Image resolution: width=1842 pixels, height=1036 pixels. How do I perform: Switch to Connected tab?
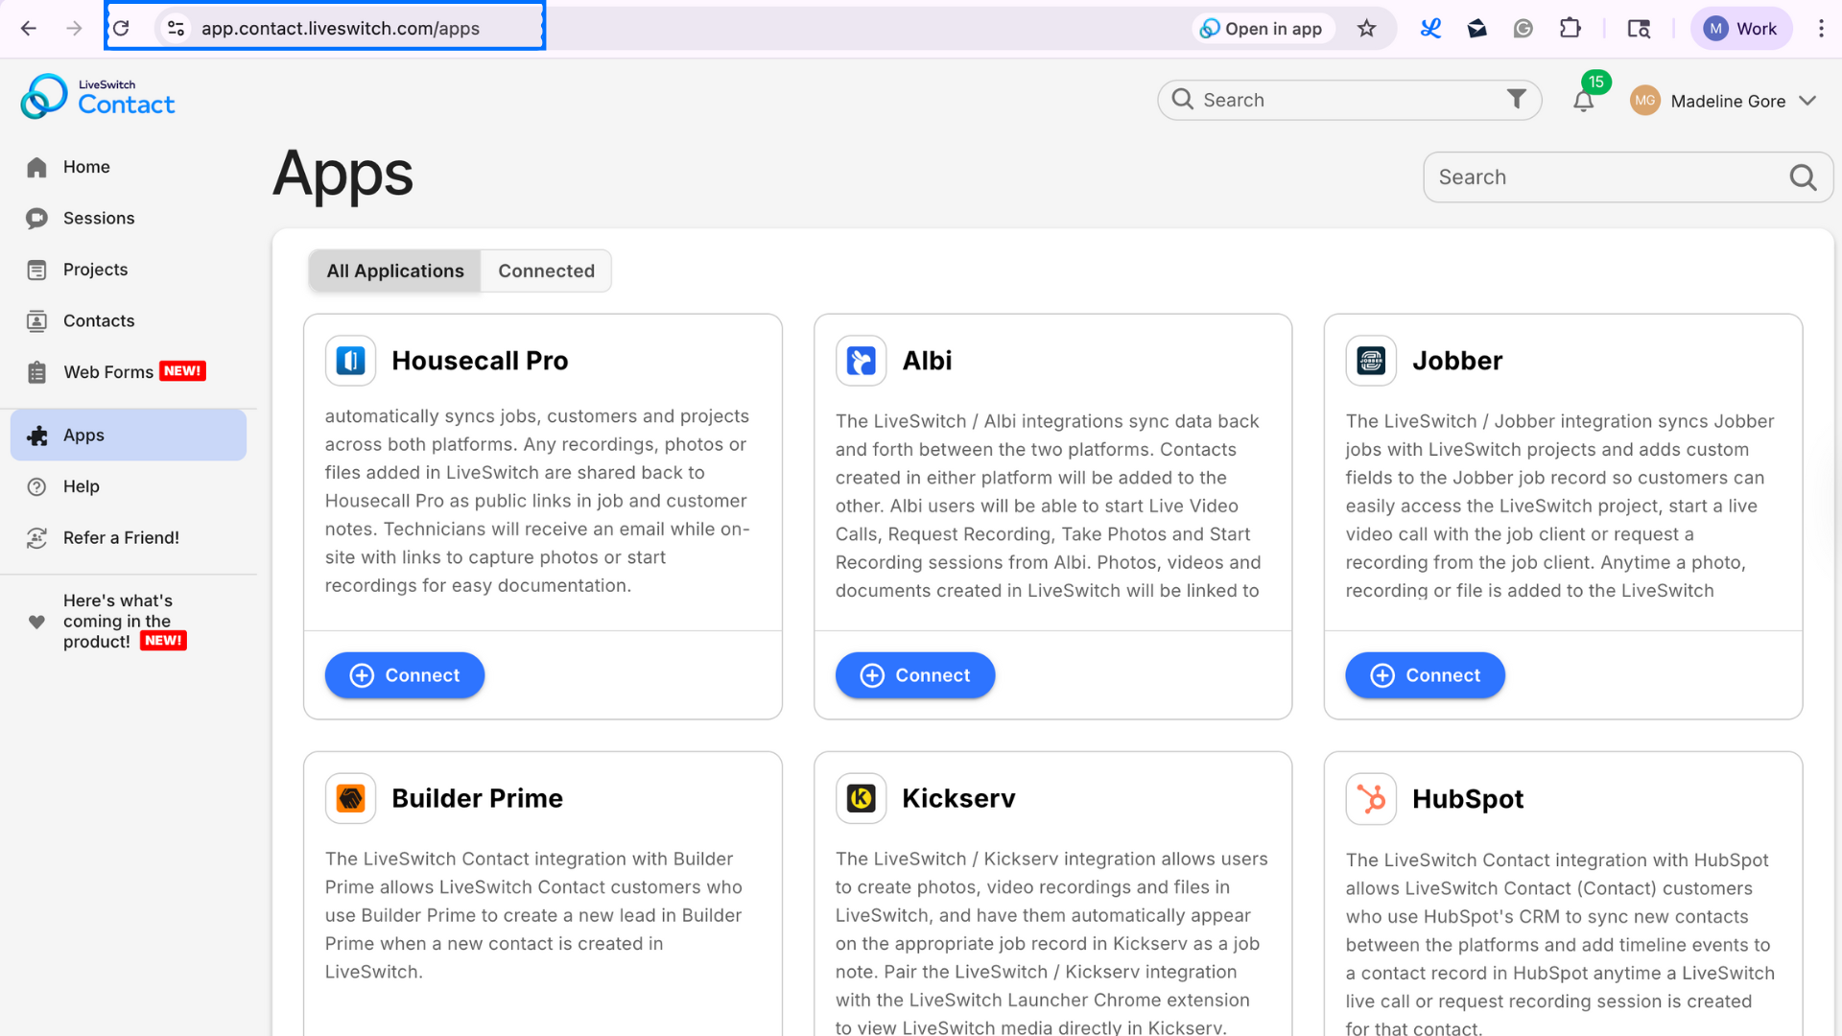546,271
